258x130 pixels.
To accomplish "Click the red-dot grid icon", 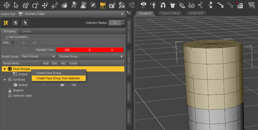I will [x=240, y=5].
